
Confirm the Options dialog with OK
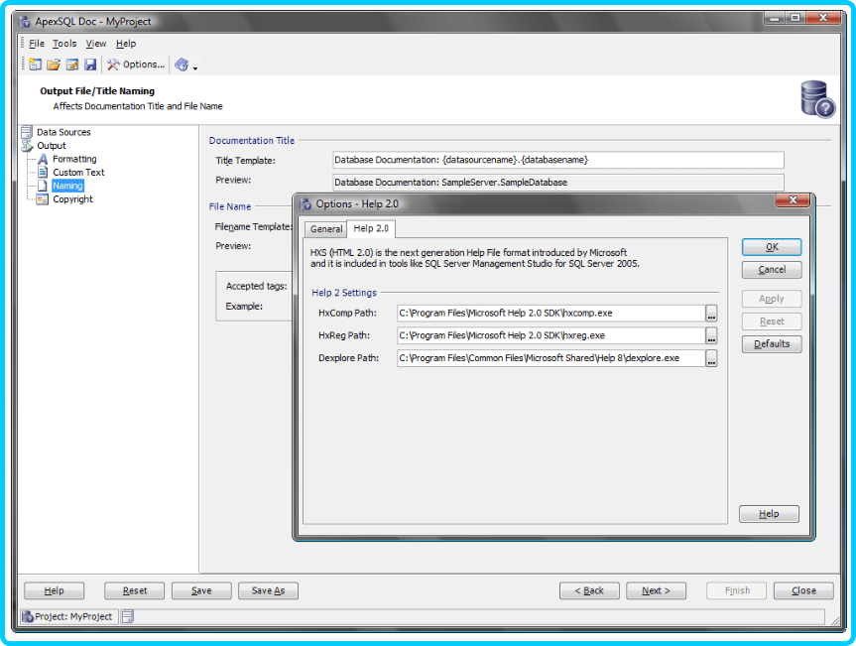(772, 247)
